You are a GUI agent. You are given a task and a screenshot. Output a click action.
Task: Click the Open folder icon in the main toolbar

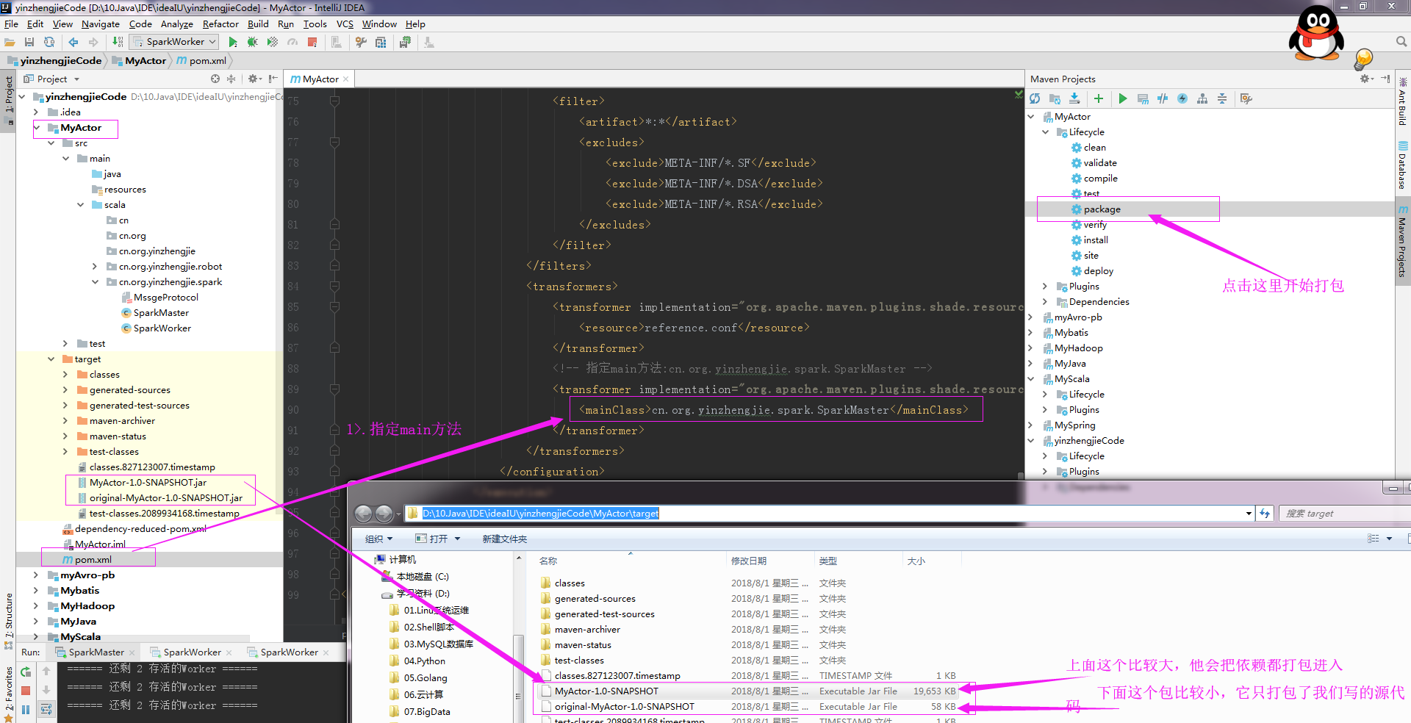coord(10,43)
